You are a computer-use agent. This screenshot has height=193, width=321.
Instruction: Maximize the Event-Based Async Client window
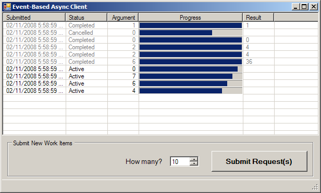(304, 7)
